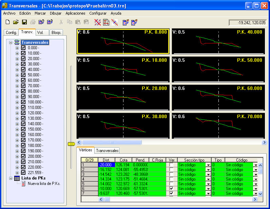Open Código dropdown in row 2
The image size is (270, 209).
tap(255, 170)
